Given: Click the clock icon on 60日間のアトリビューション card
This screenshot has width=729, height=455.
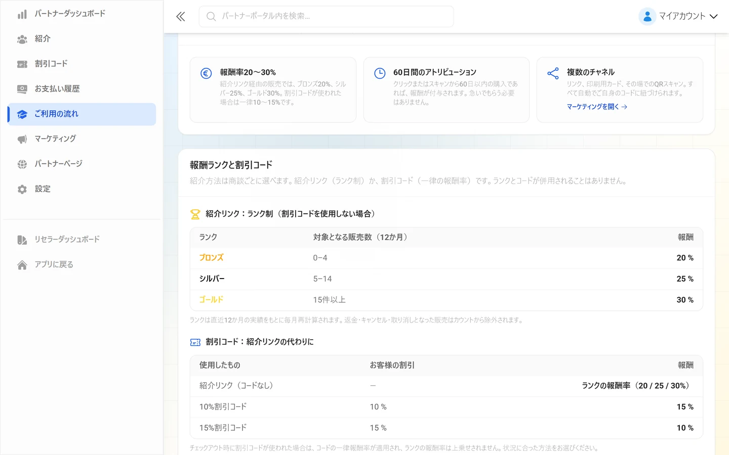Looking at the screenshot, I should point(380,73).
